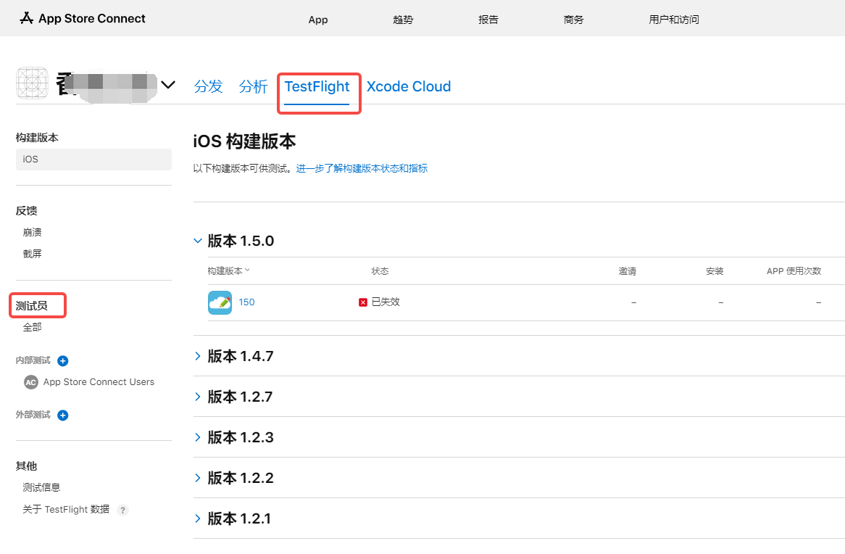845x554 pixels.
Task: Expand the 版本 1.2.7 section
Action: point(198,397)
